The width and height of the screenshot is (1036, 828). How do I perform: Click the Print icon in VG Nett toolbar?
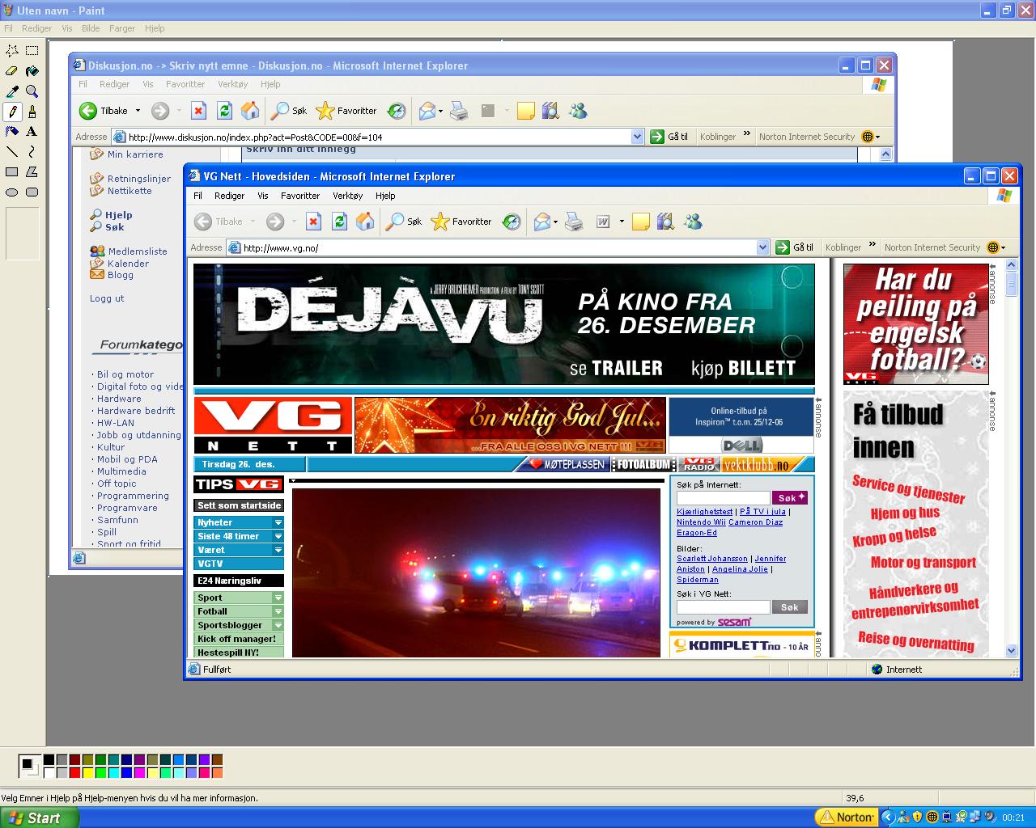coord(574,222)
